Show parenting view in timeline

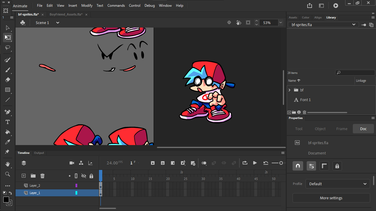81,163
